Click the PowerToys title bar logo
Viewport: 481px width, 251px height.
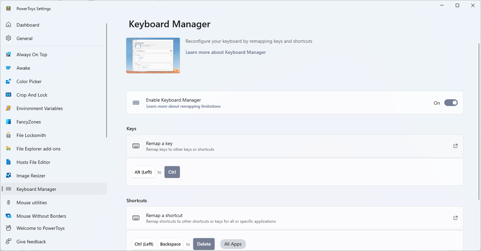click(x=8, y=9)
